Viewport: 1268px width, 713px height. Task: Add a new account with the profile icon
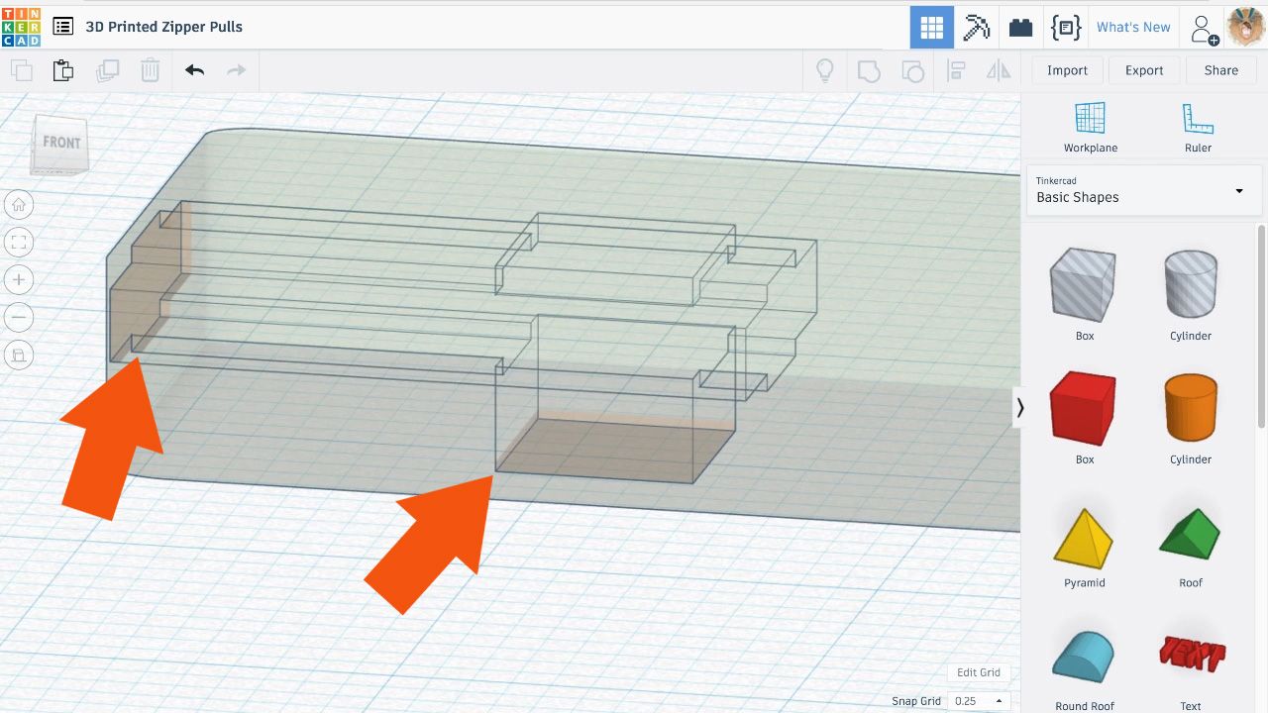point(1204,27)
